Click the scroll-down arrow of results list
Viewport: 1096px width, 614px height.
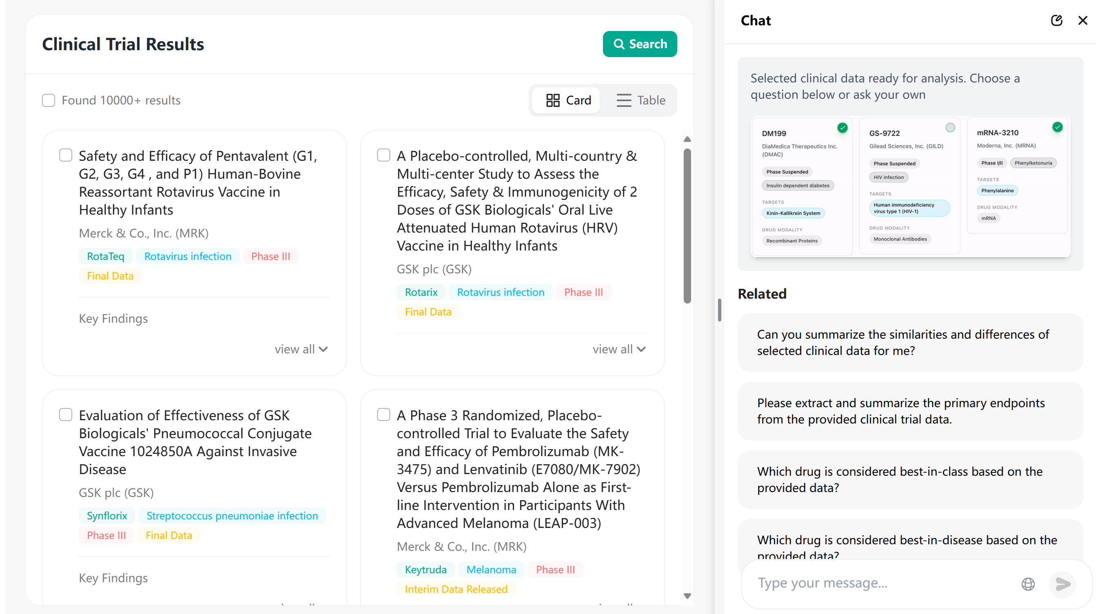coord(687,596)
